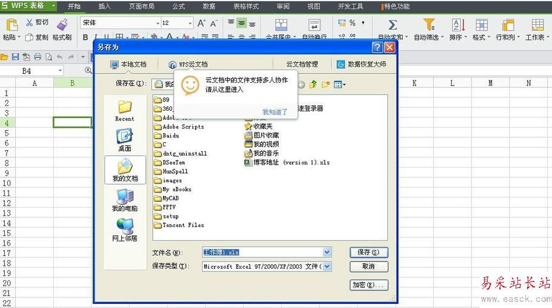Click the 取消 button
This screenshot has width=552, height=308.
tap(368, 266)
